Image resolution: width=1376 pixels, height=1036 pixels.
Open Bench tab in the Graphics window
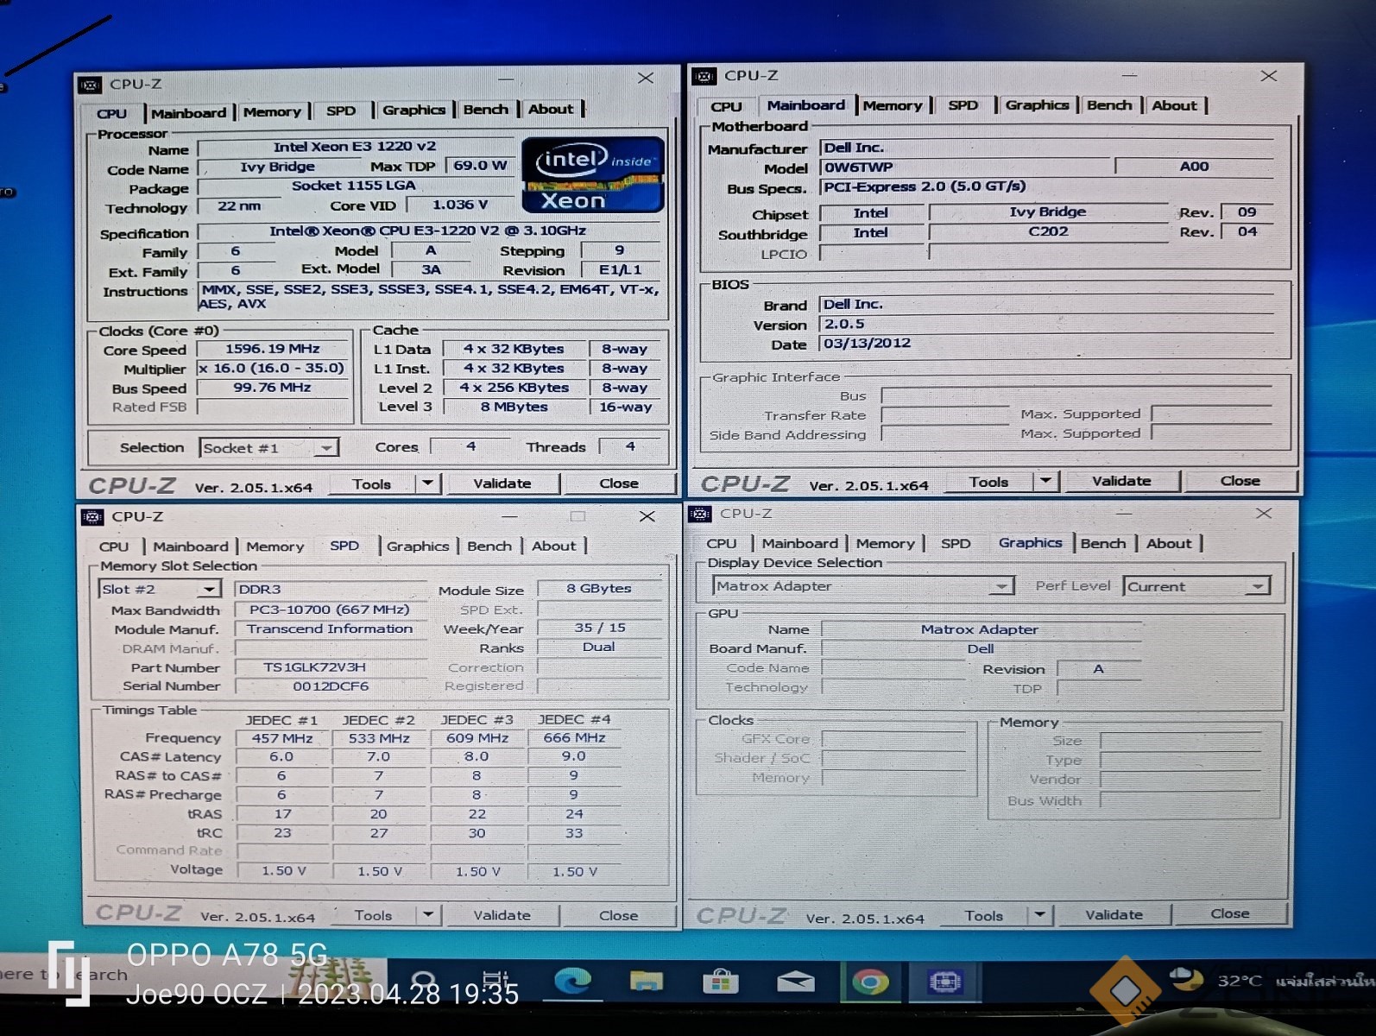pos(1102,544)
